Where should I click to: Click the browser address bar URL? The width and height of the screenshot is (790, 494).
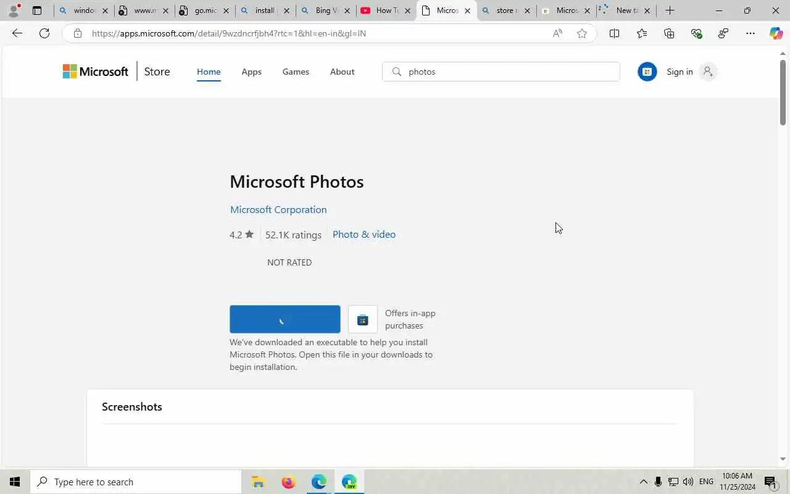(x=229, y=33)
